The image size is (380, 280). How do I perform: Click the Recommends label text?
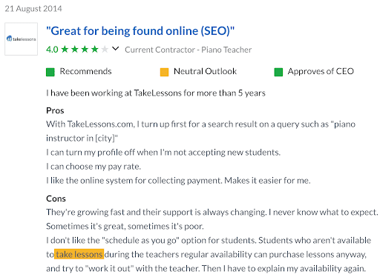pyautogui.click(x=85, y=71)
